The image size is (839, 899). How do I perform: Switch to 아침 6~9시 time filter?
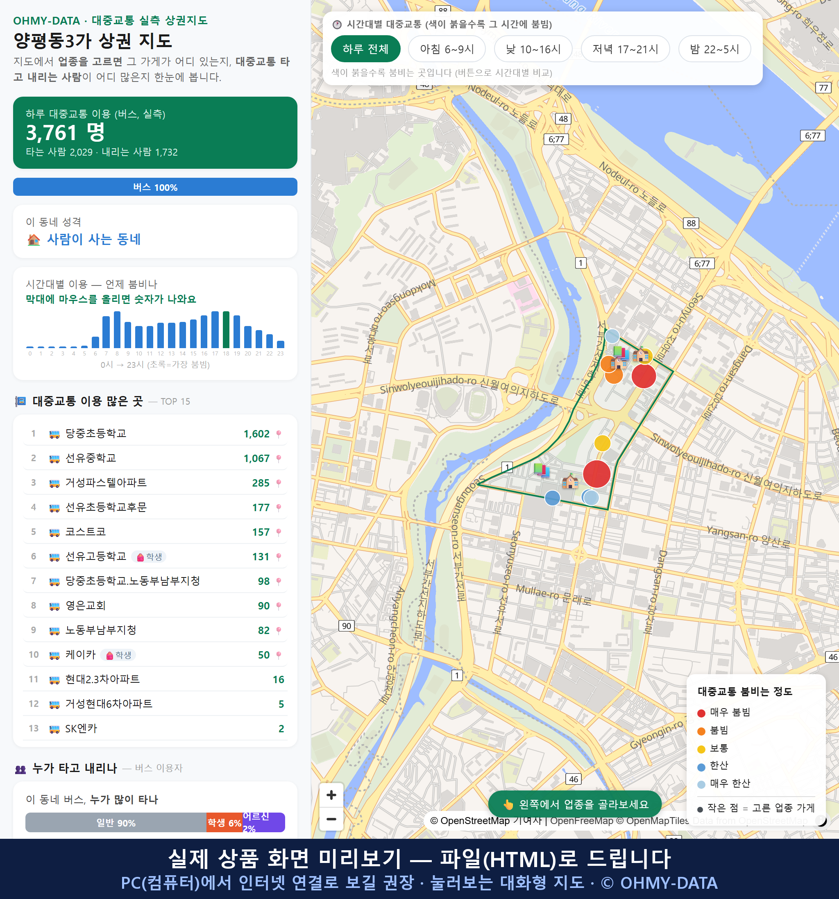click(x=447, y=49)
